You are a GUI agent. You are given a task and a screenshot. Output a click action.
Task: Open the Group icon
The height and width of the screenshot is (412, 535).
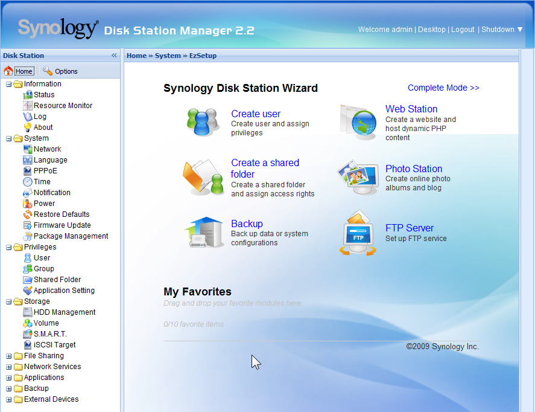click(x=28, y=269)
